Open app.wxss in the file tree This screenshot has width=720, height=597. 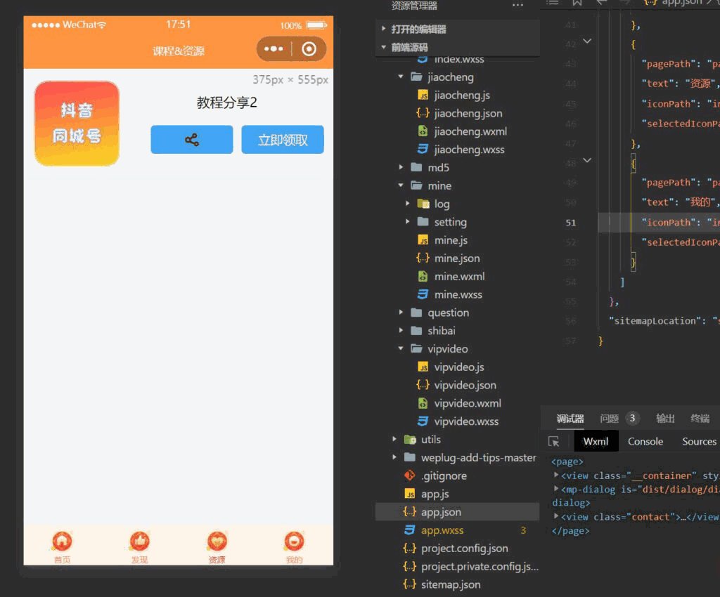[x=442, y=530]
